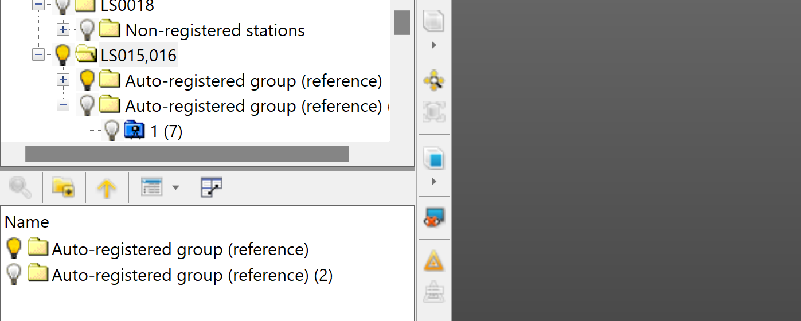Collapse the LS015,016 tree node
Viewport: 801px width, 321px height.
coord(38,55)
